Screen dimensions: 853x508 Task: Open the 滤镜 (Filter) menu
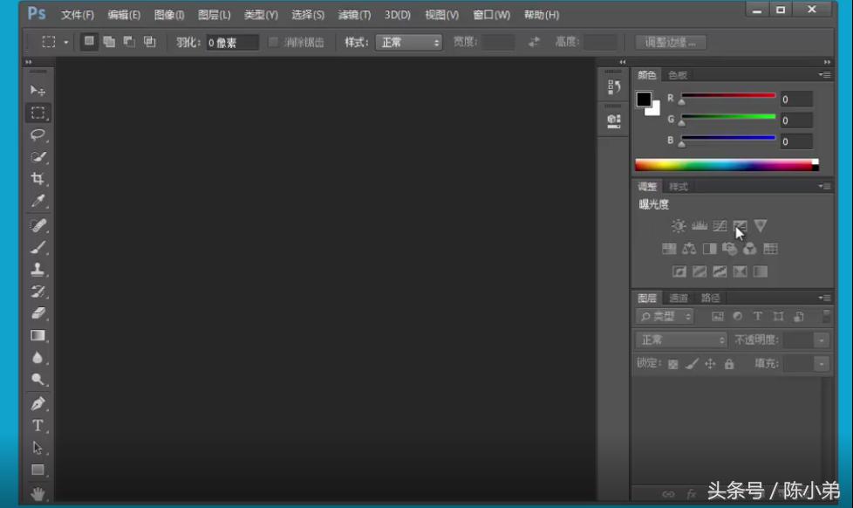point(352,14)
